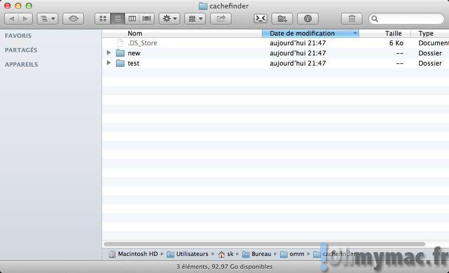This screenshot has height=273, width=449.
Task: Switch to column view
Action: pos(132,19)
